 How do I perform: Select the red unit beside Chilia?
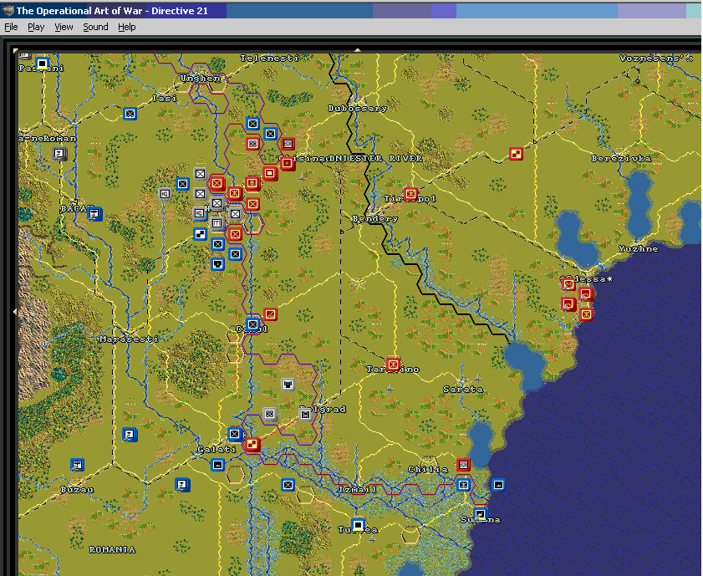click(464, 464)
